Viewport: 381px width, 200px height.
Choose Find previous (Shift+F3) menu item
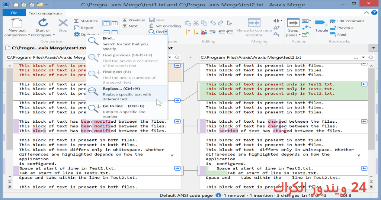(x=127, y=60)
